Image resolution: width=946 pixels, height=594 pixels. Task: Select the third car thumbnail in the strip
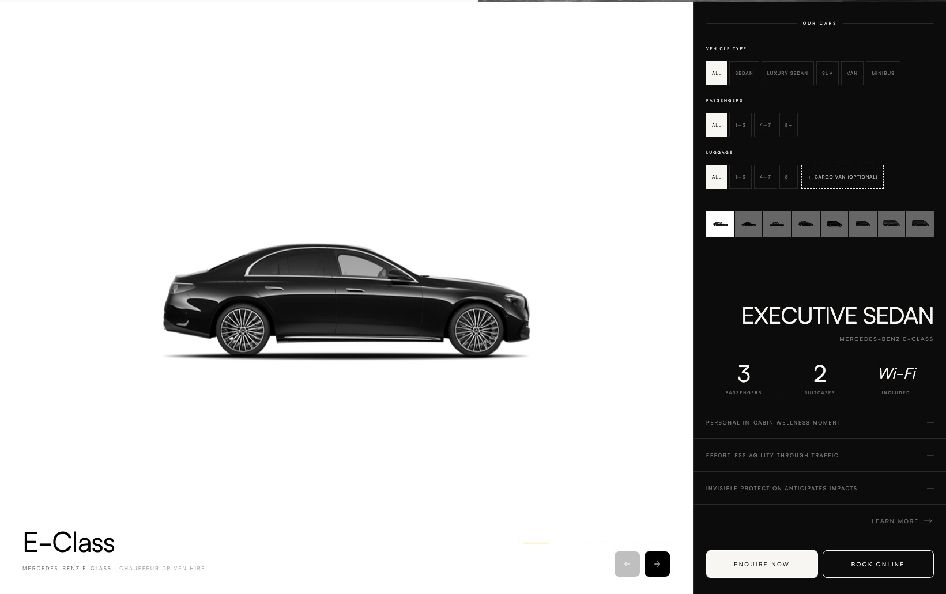(x=777, y=224)
